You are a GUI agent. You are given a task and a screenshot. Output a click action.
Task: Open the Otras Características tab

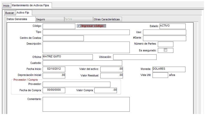pos(107,19)
